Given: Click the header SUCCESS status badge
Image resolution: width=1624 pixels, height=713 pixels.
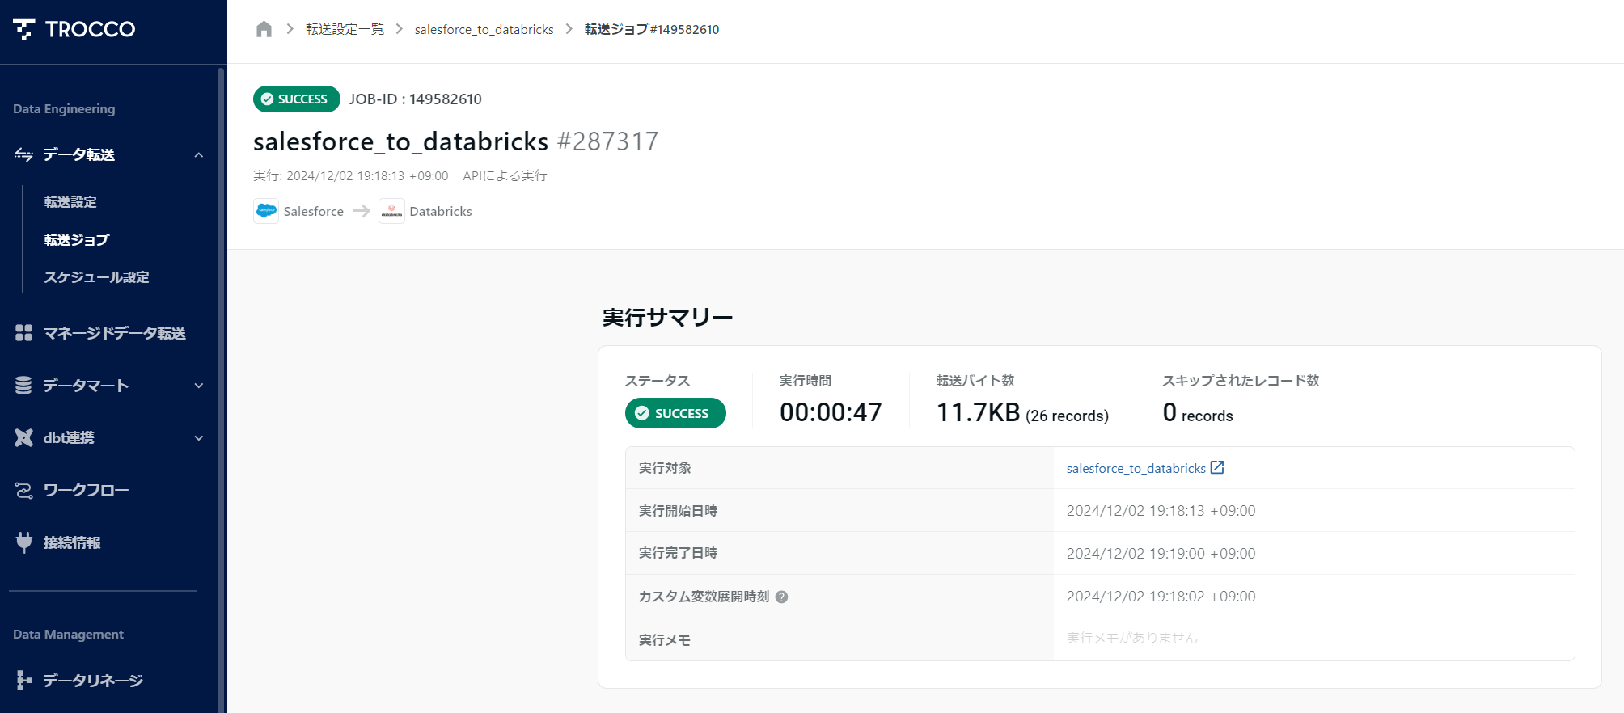Looking at the screenshot, I should coord(297,99).
